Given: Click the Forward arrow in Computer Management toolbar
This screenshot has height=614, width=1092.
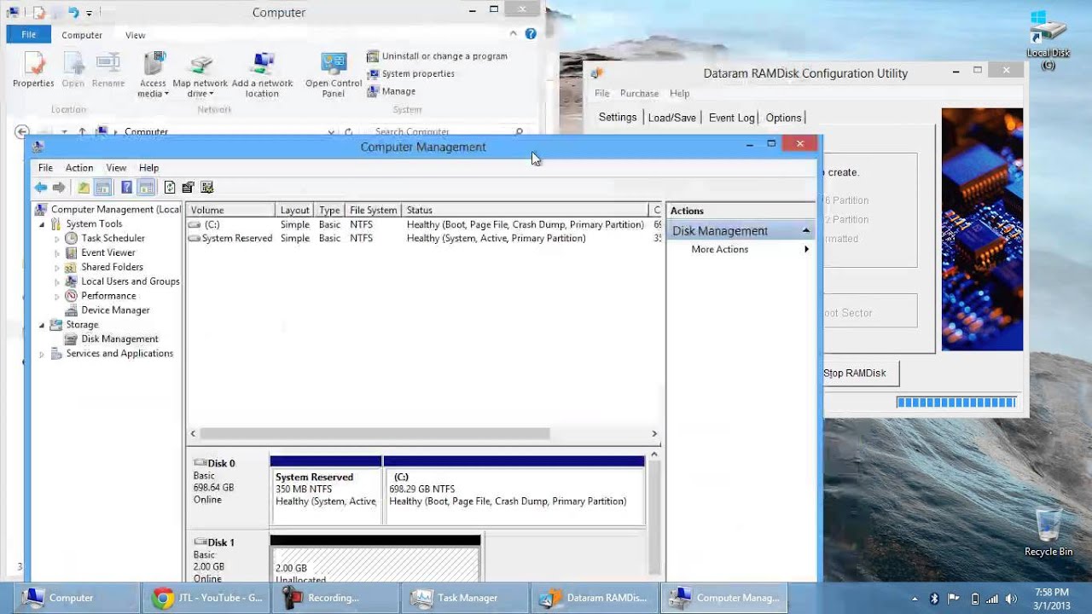Looking at the screenshot, I should pyautogui.click(x=59, y=188).
